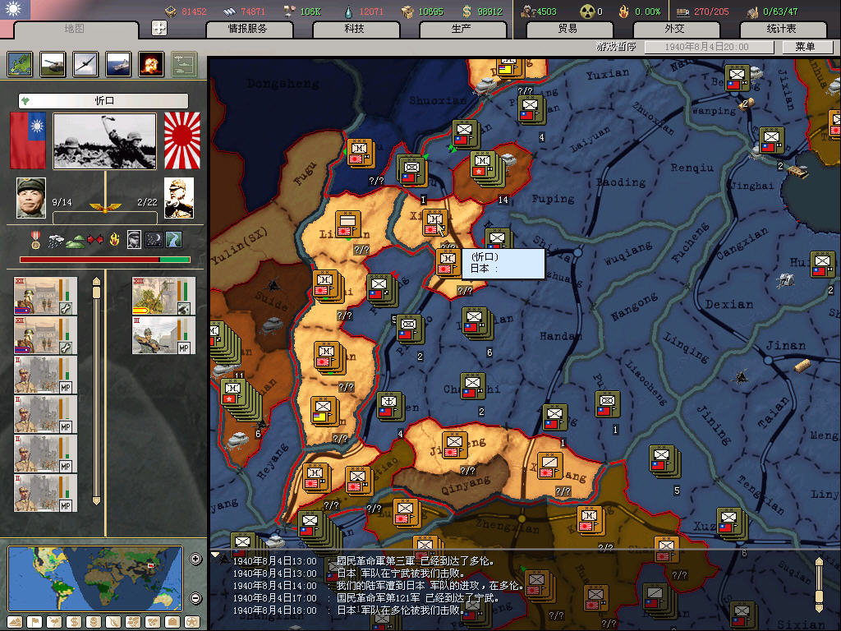
Task: Select the Japanese unit counter in 忻口 province
Action: (435, 223)
